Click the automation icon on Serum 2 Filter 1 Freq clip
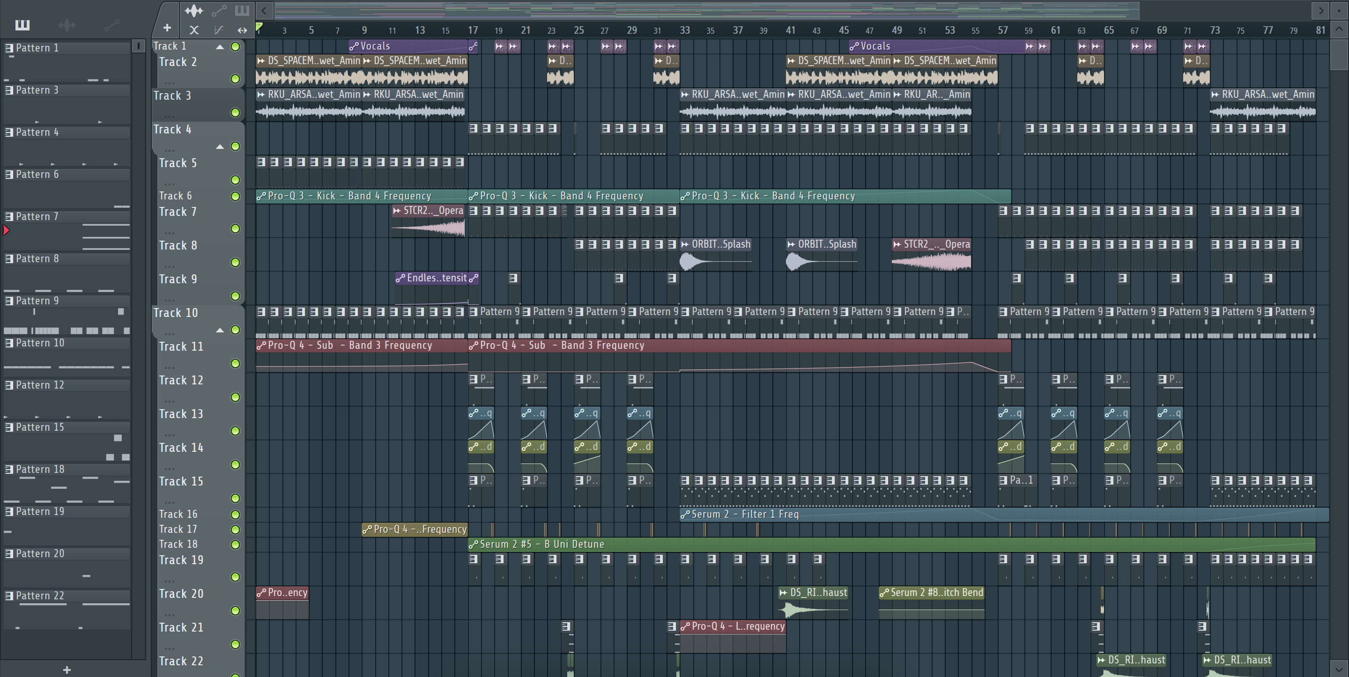Screen dimensions: 1349x677 click(685, 514)
